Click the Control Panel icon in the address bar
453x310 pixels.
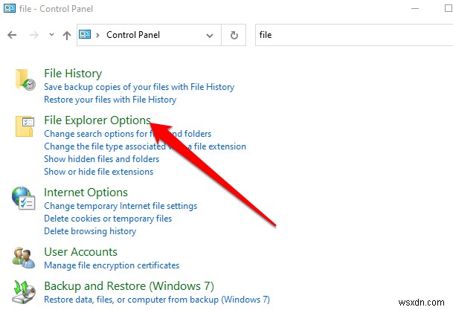[85, 35]
